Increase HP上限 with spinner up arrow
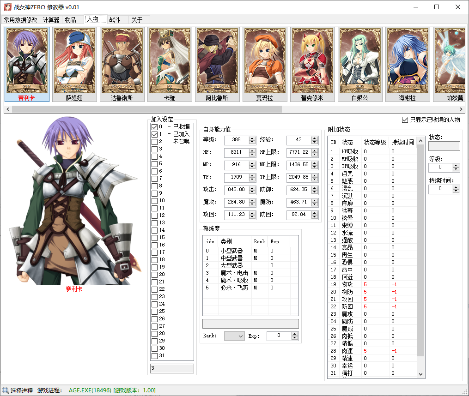Image resolution: width=469 pixels, height=396 pixels. 315,150
